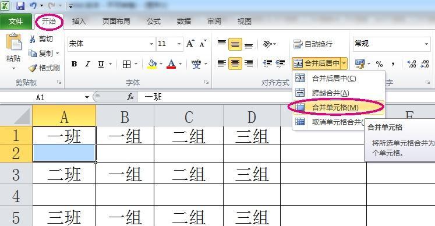
Task: Open the 文件 tab
Action: (x=16, y=22)
